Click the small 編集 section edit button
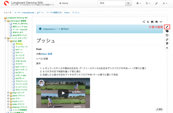This screenshot has width=173, height=113. click(x=159, y=109)
